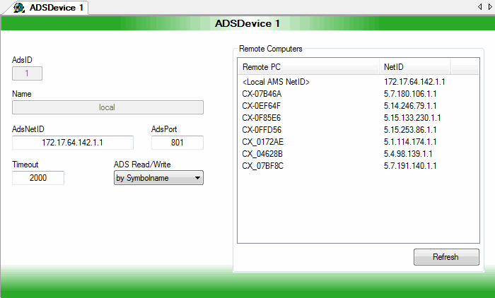Click NetID 5.1.114.174.1.1
Viewport: 495px width, 298px height.
410,142
